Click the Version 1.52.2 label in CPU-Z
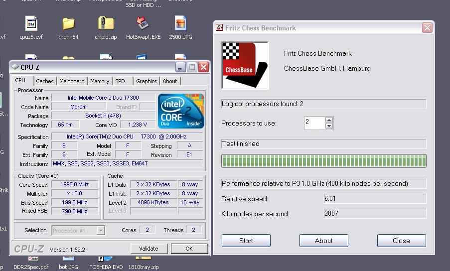The image size is (450, 271). [67, 250]
